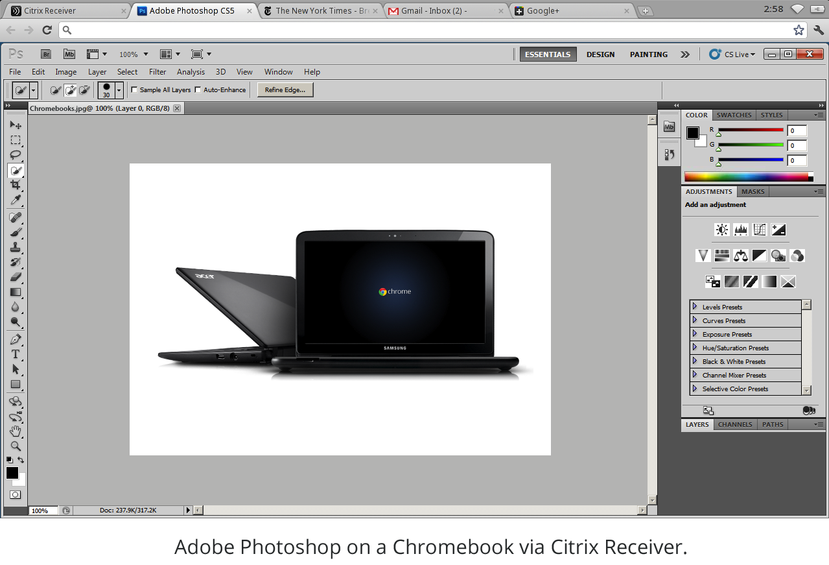Screen dimensions: 829x565
Task: Add a Levels adjustment from the histogram icon
Action: tap(741, 230)
